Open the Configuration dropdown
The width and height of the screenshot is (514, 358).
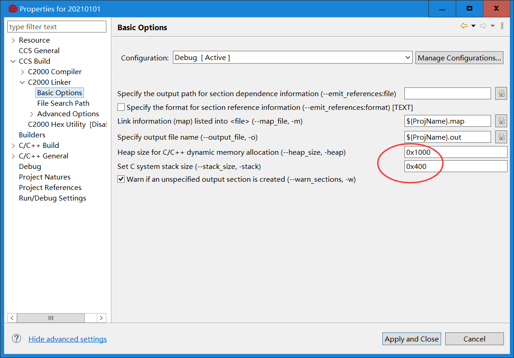(x=293, y=58)
